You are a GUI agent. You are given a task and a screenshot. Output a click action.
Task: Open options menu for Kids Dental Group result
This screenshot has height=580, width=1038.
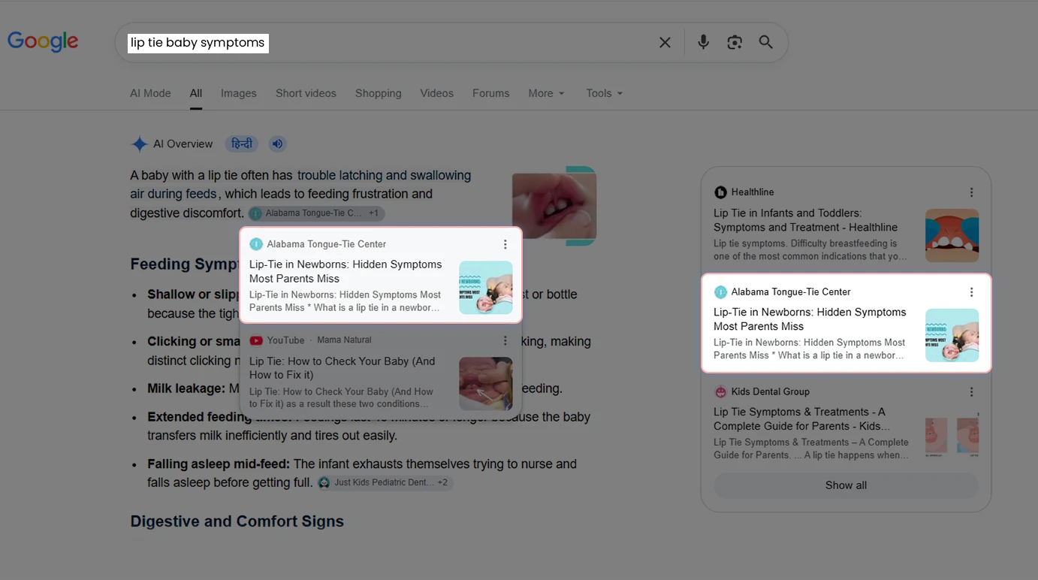971,392
